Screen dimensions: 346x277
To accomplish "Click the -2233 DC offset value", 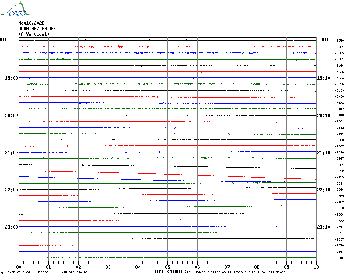I will (339, 184).
